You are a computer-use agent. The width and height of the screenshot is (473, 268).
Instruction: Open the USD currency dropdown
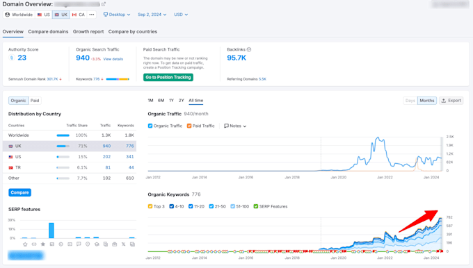(181, 15)
